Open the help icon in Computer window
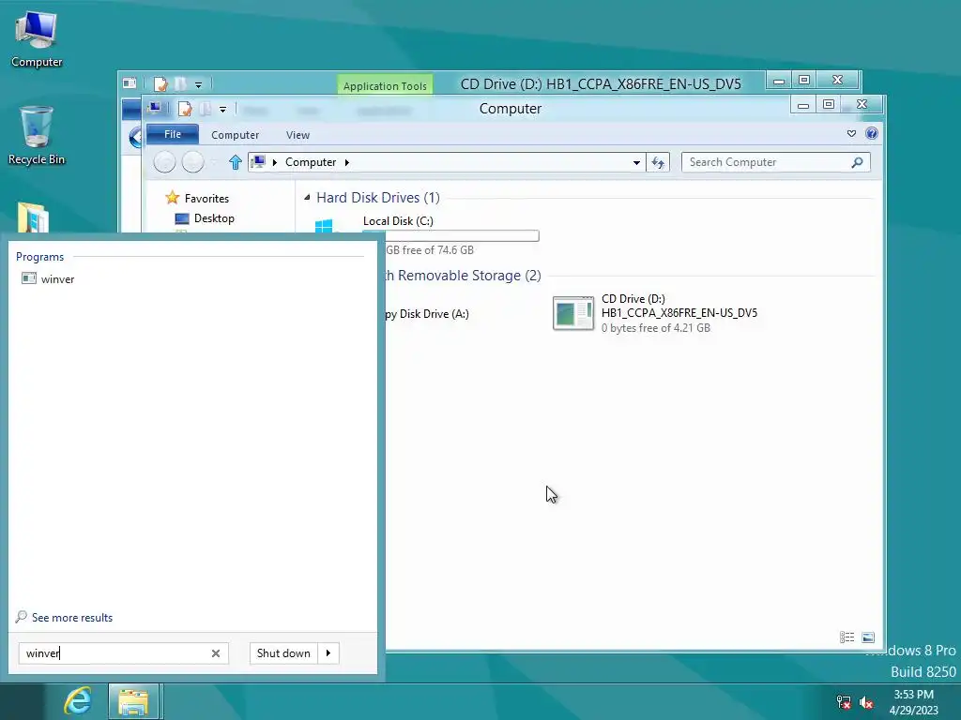 (872, 133)
